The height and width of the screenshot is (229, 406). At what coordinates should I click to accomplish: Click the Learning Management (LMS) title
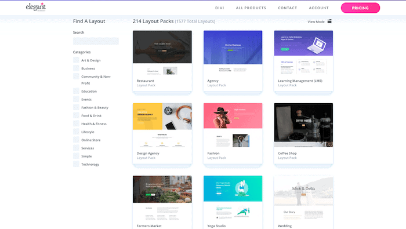pyautogui.click(x=300, y=81)
